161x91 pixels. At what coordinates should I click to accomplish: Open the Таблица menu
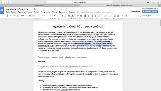click(54, 12)
